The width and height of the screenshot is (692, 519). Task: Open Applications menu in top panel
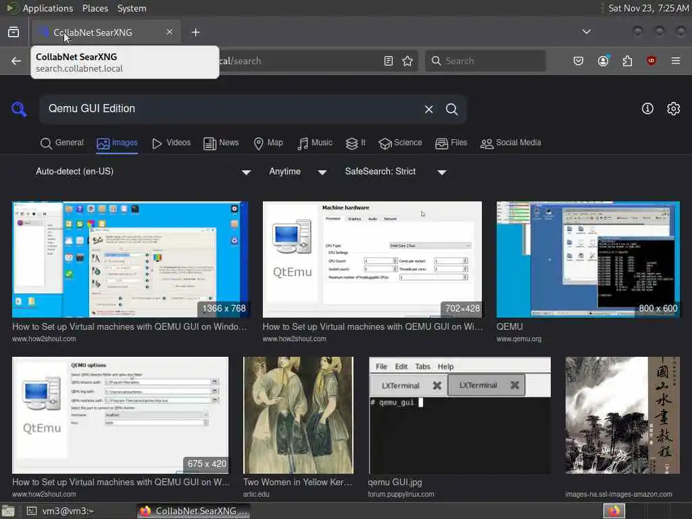pos(48,8)
